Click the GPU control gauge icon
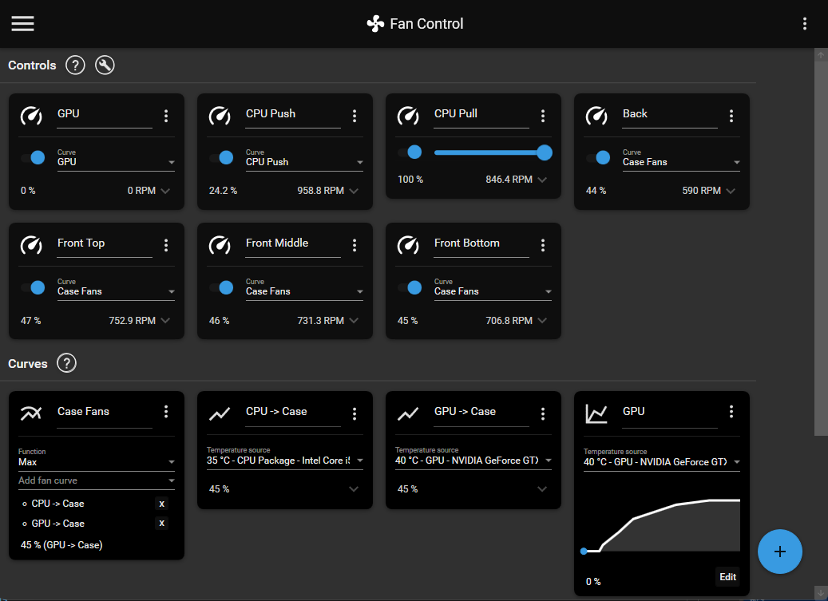828x601 pixels. (x=31, y=116)
